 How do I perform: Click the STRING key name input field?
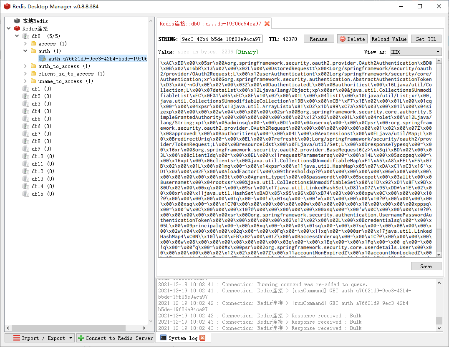[x=221, y=39]
